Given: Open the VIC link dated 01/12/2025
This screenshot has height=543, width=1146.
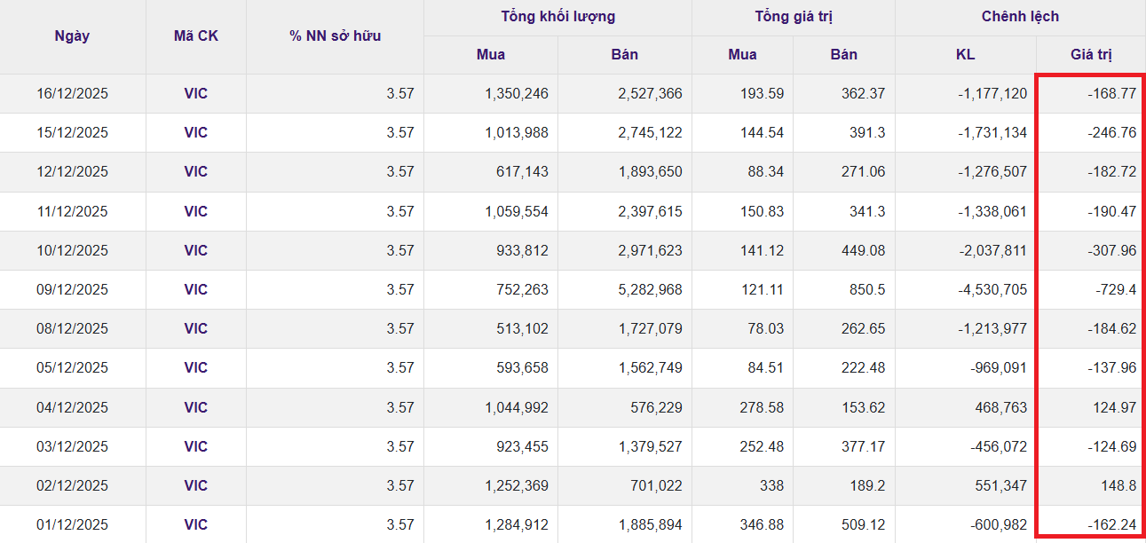Looking at the screenshot, I should (195, 524).
